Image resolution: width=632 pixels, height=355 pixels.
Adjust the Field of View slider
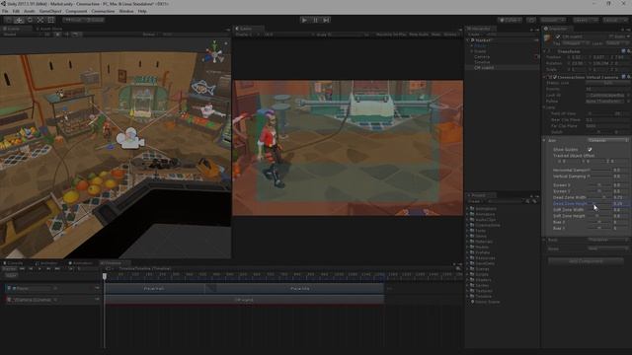[x=600, y=114]
